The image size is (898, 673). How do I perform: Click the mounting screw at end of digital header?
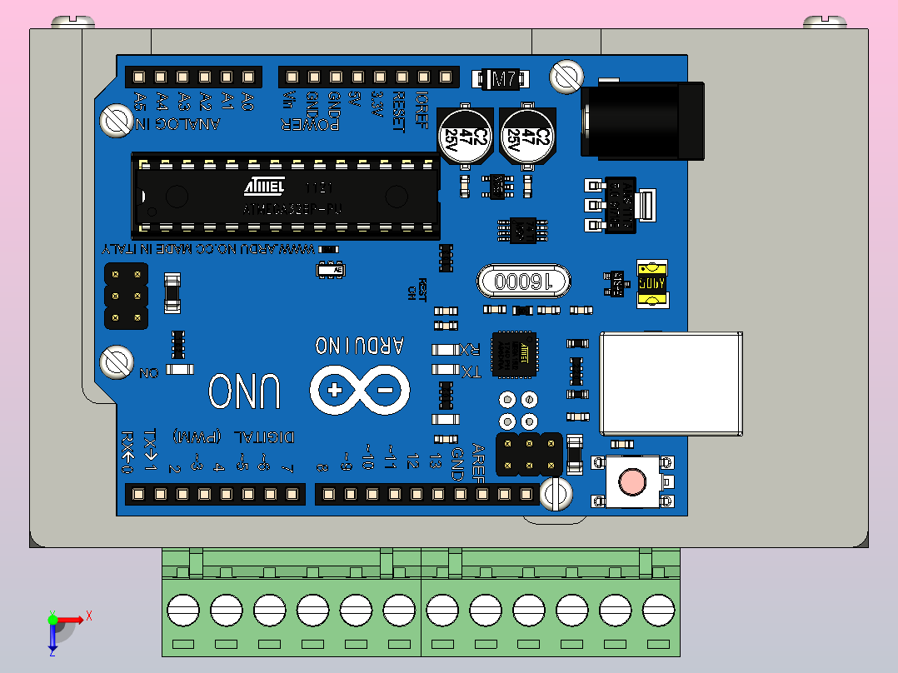[556, 494]
